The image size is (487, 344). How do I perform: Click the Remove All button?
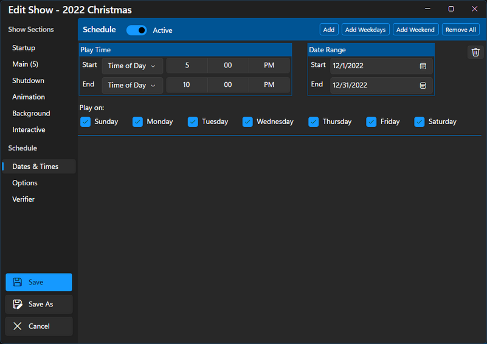click(x=460, y=30)
